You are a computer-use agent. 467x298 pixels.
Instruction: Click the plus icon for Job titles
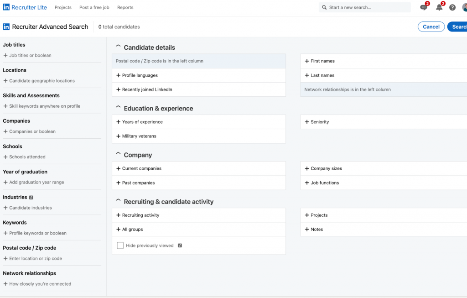pos(5,55)
